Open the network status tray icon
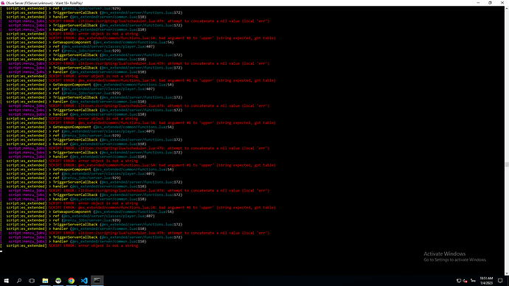The image size is (509, 286). [x=458, y=281]
